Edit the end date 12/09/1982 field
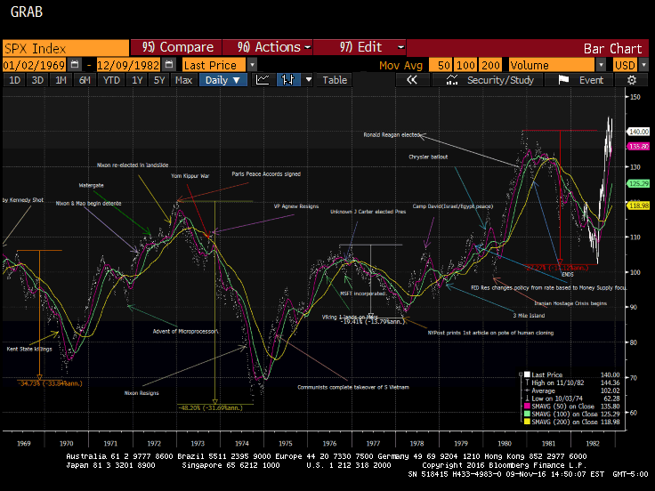 (128, 65)
